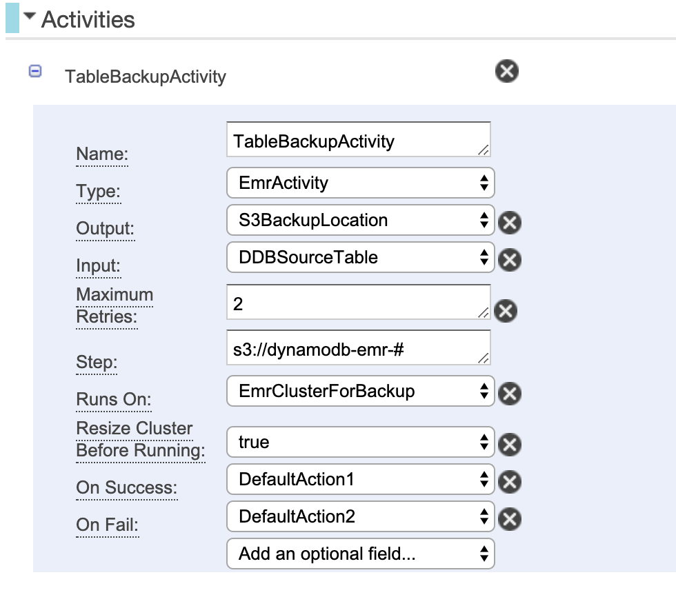Image resolution: width=676 pixels, height=597 pixels.
Task: Open the Add an optional field dropdown
Action: (360, 554)
